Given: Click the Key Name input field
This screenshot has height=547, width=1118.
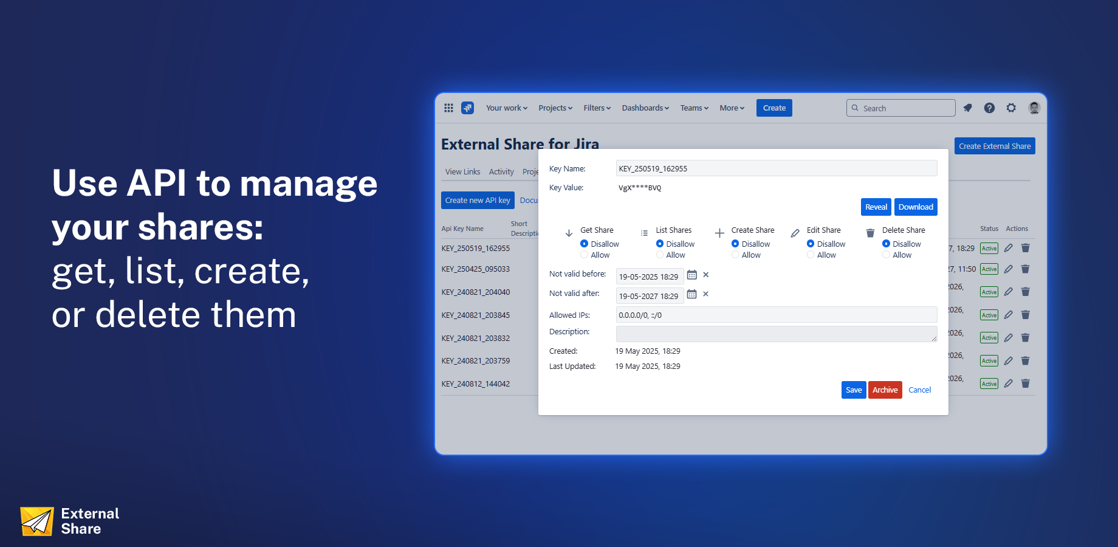Looking at the screenshot, I should click(777, 168).
